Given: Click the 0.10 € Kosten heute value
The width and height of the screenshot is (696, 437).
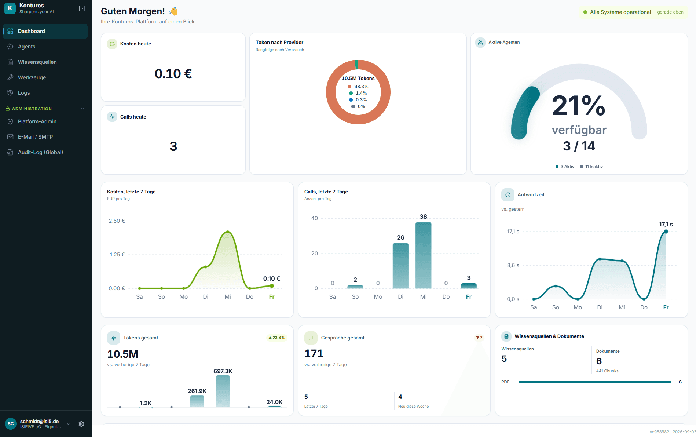Looking at the screenshot, I should 173,74.
